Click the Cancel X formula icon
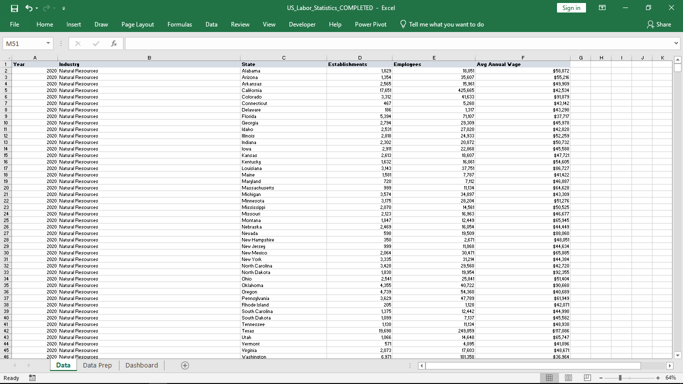The image size is (683, 384). coord(78,43)
